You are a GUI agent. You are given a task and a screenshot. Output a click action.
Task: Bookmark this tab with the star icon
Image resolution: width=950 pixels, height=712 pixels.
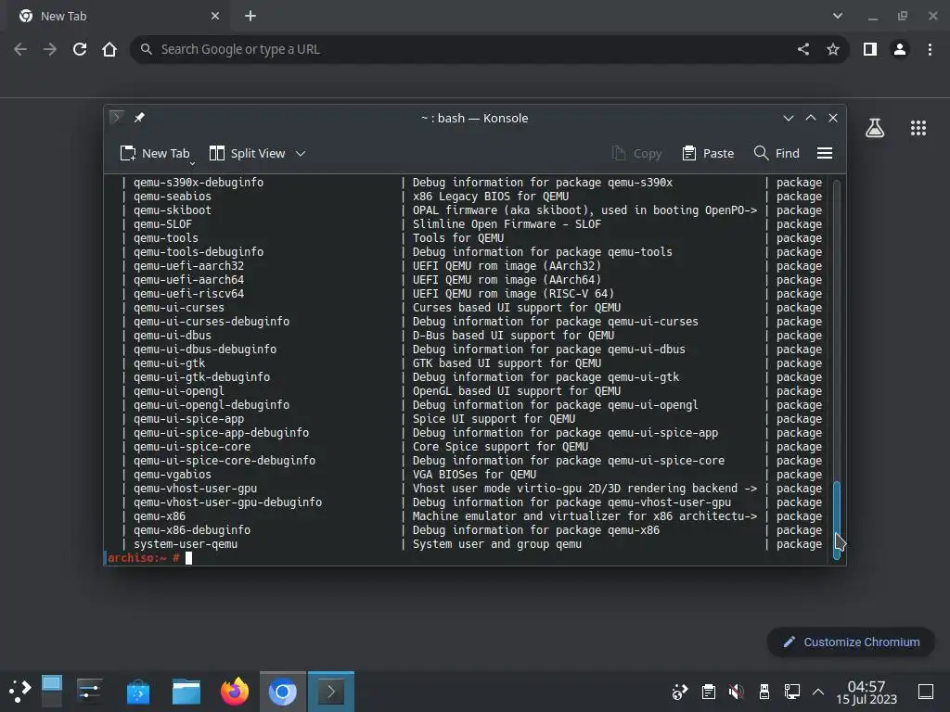[833, 49]
